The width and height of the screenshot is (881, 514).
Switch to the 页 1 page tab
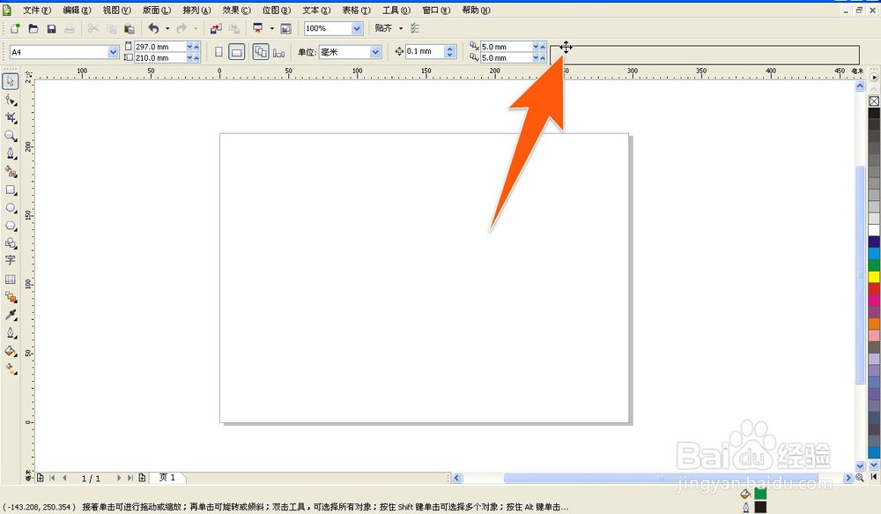(x=167, y=478)
